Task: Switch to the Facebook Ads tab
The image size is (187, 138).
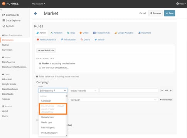Action: coord(101,33)
